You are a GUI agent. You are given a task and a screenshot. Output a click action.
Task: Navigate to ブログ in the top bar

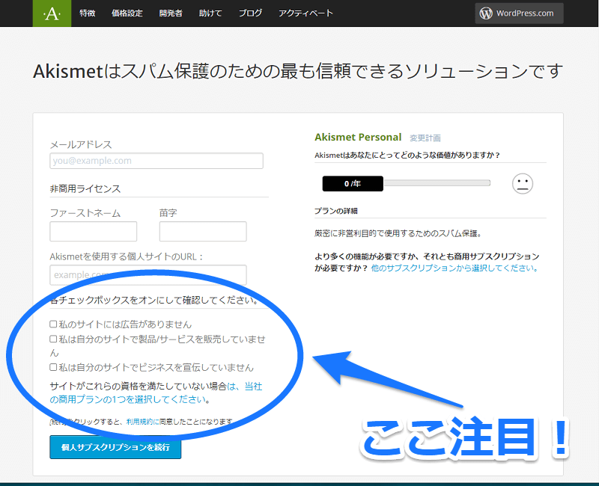(250, 13)
